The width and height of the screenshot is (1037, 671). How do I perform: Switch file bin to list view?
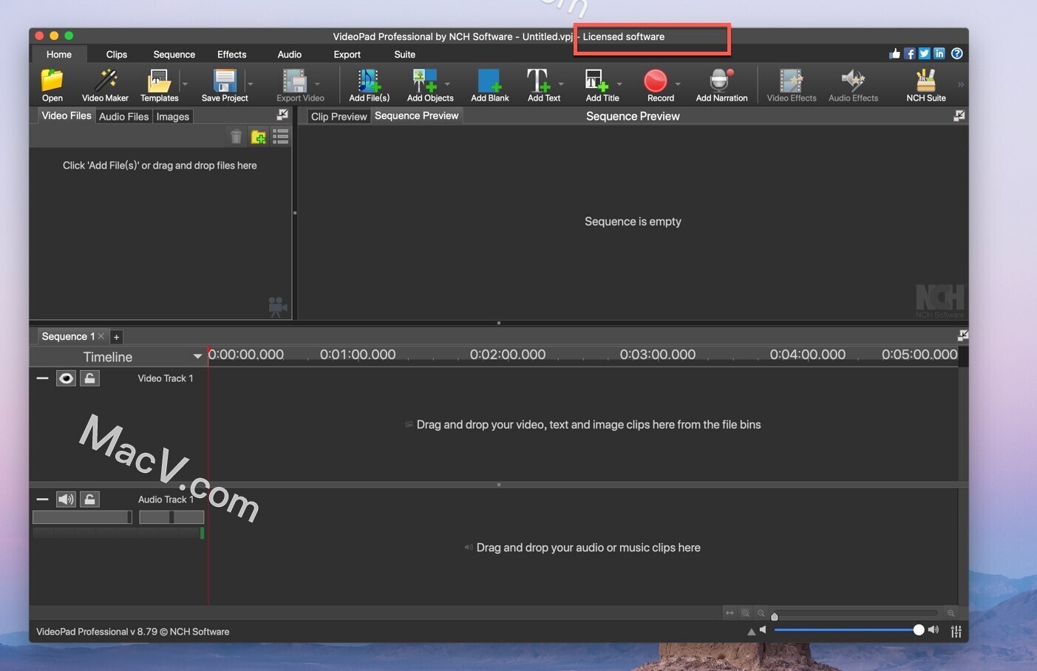coord(281,136)
